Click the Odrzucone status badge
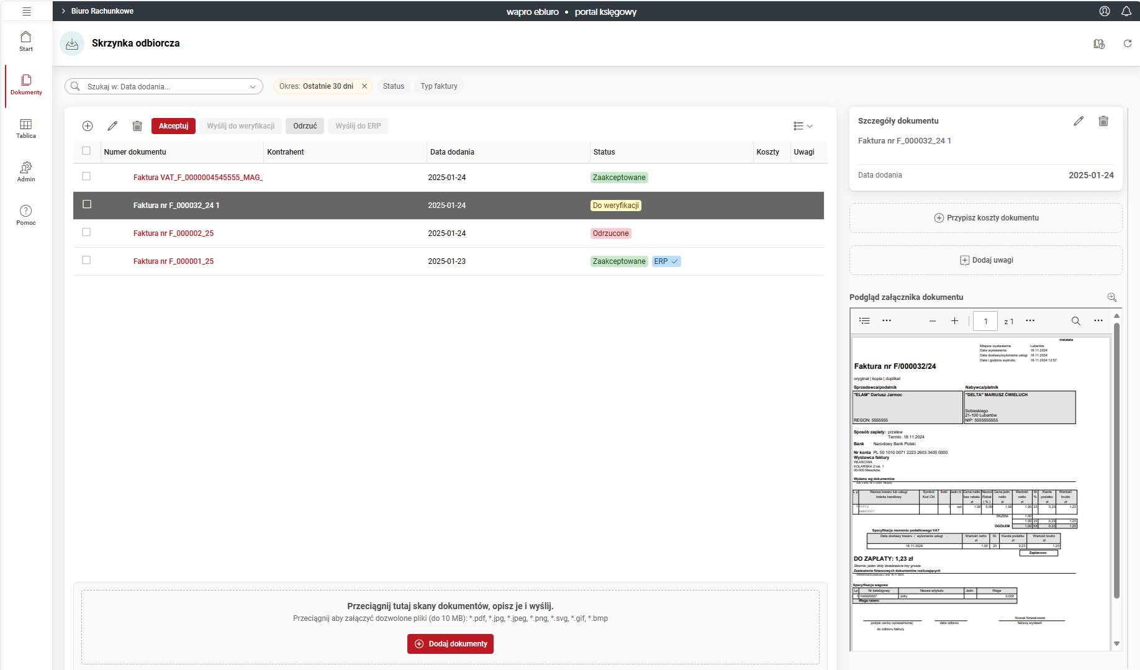 [611, 233]
